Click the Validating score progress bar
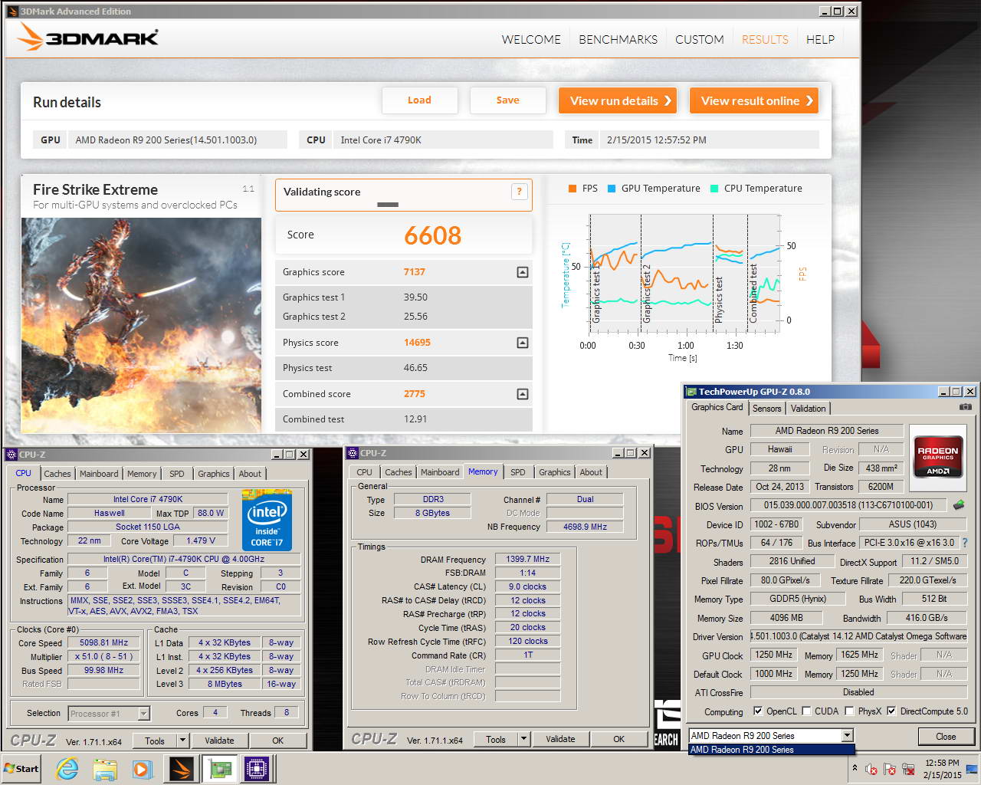This screenshot has width=981, height=785. (x=388, y=205)
